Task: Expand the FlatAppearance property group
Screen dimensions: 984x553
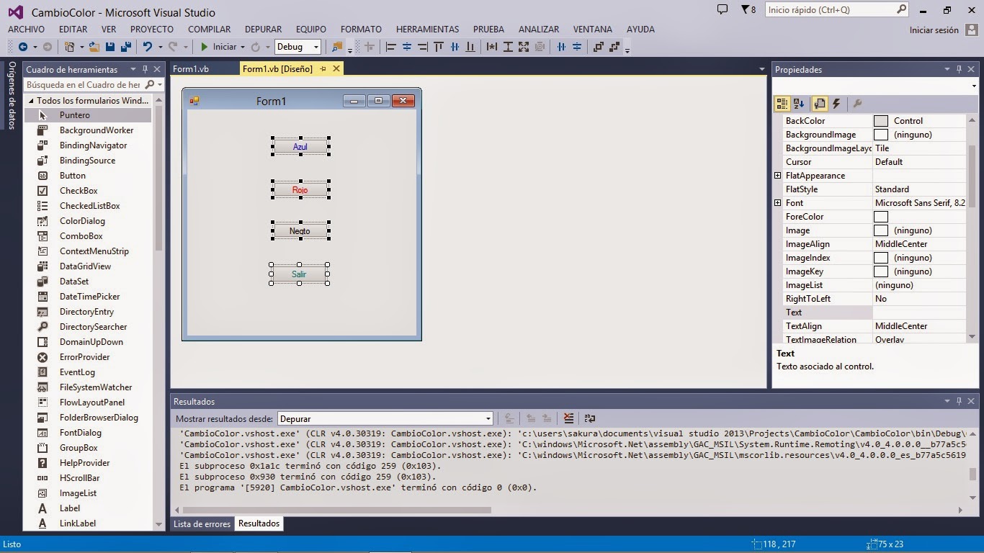Action: pos(777,175)
